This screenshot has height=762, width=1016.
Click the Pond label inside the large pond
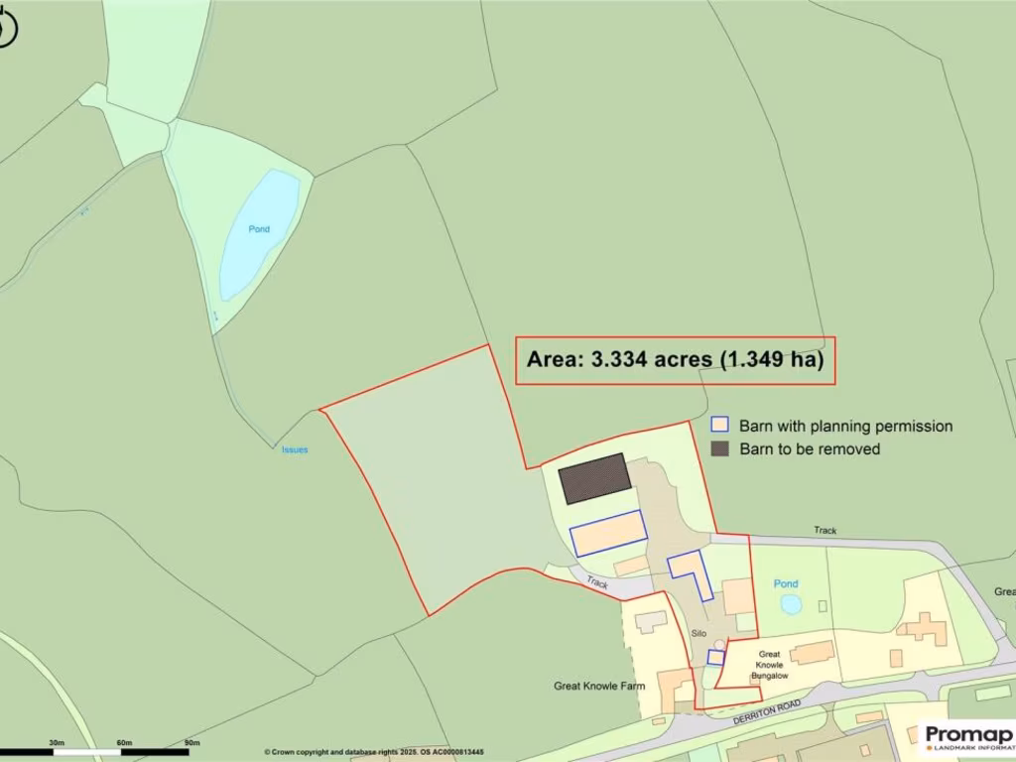(259, 229)
